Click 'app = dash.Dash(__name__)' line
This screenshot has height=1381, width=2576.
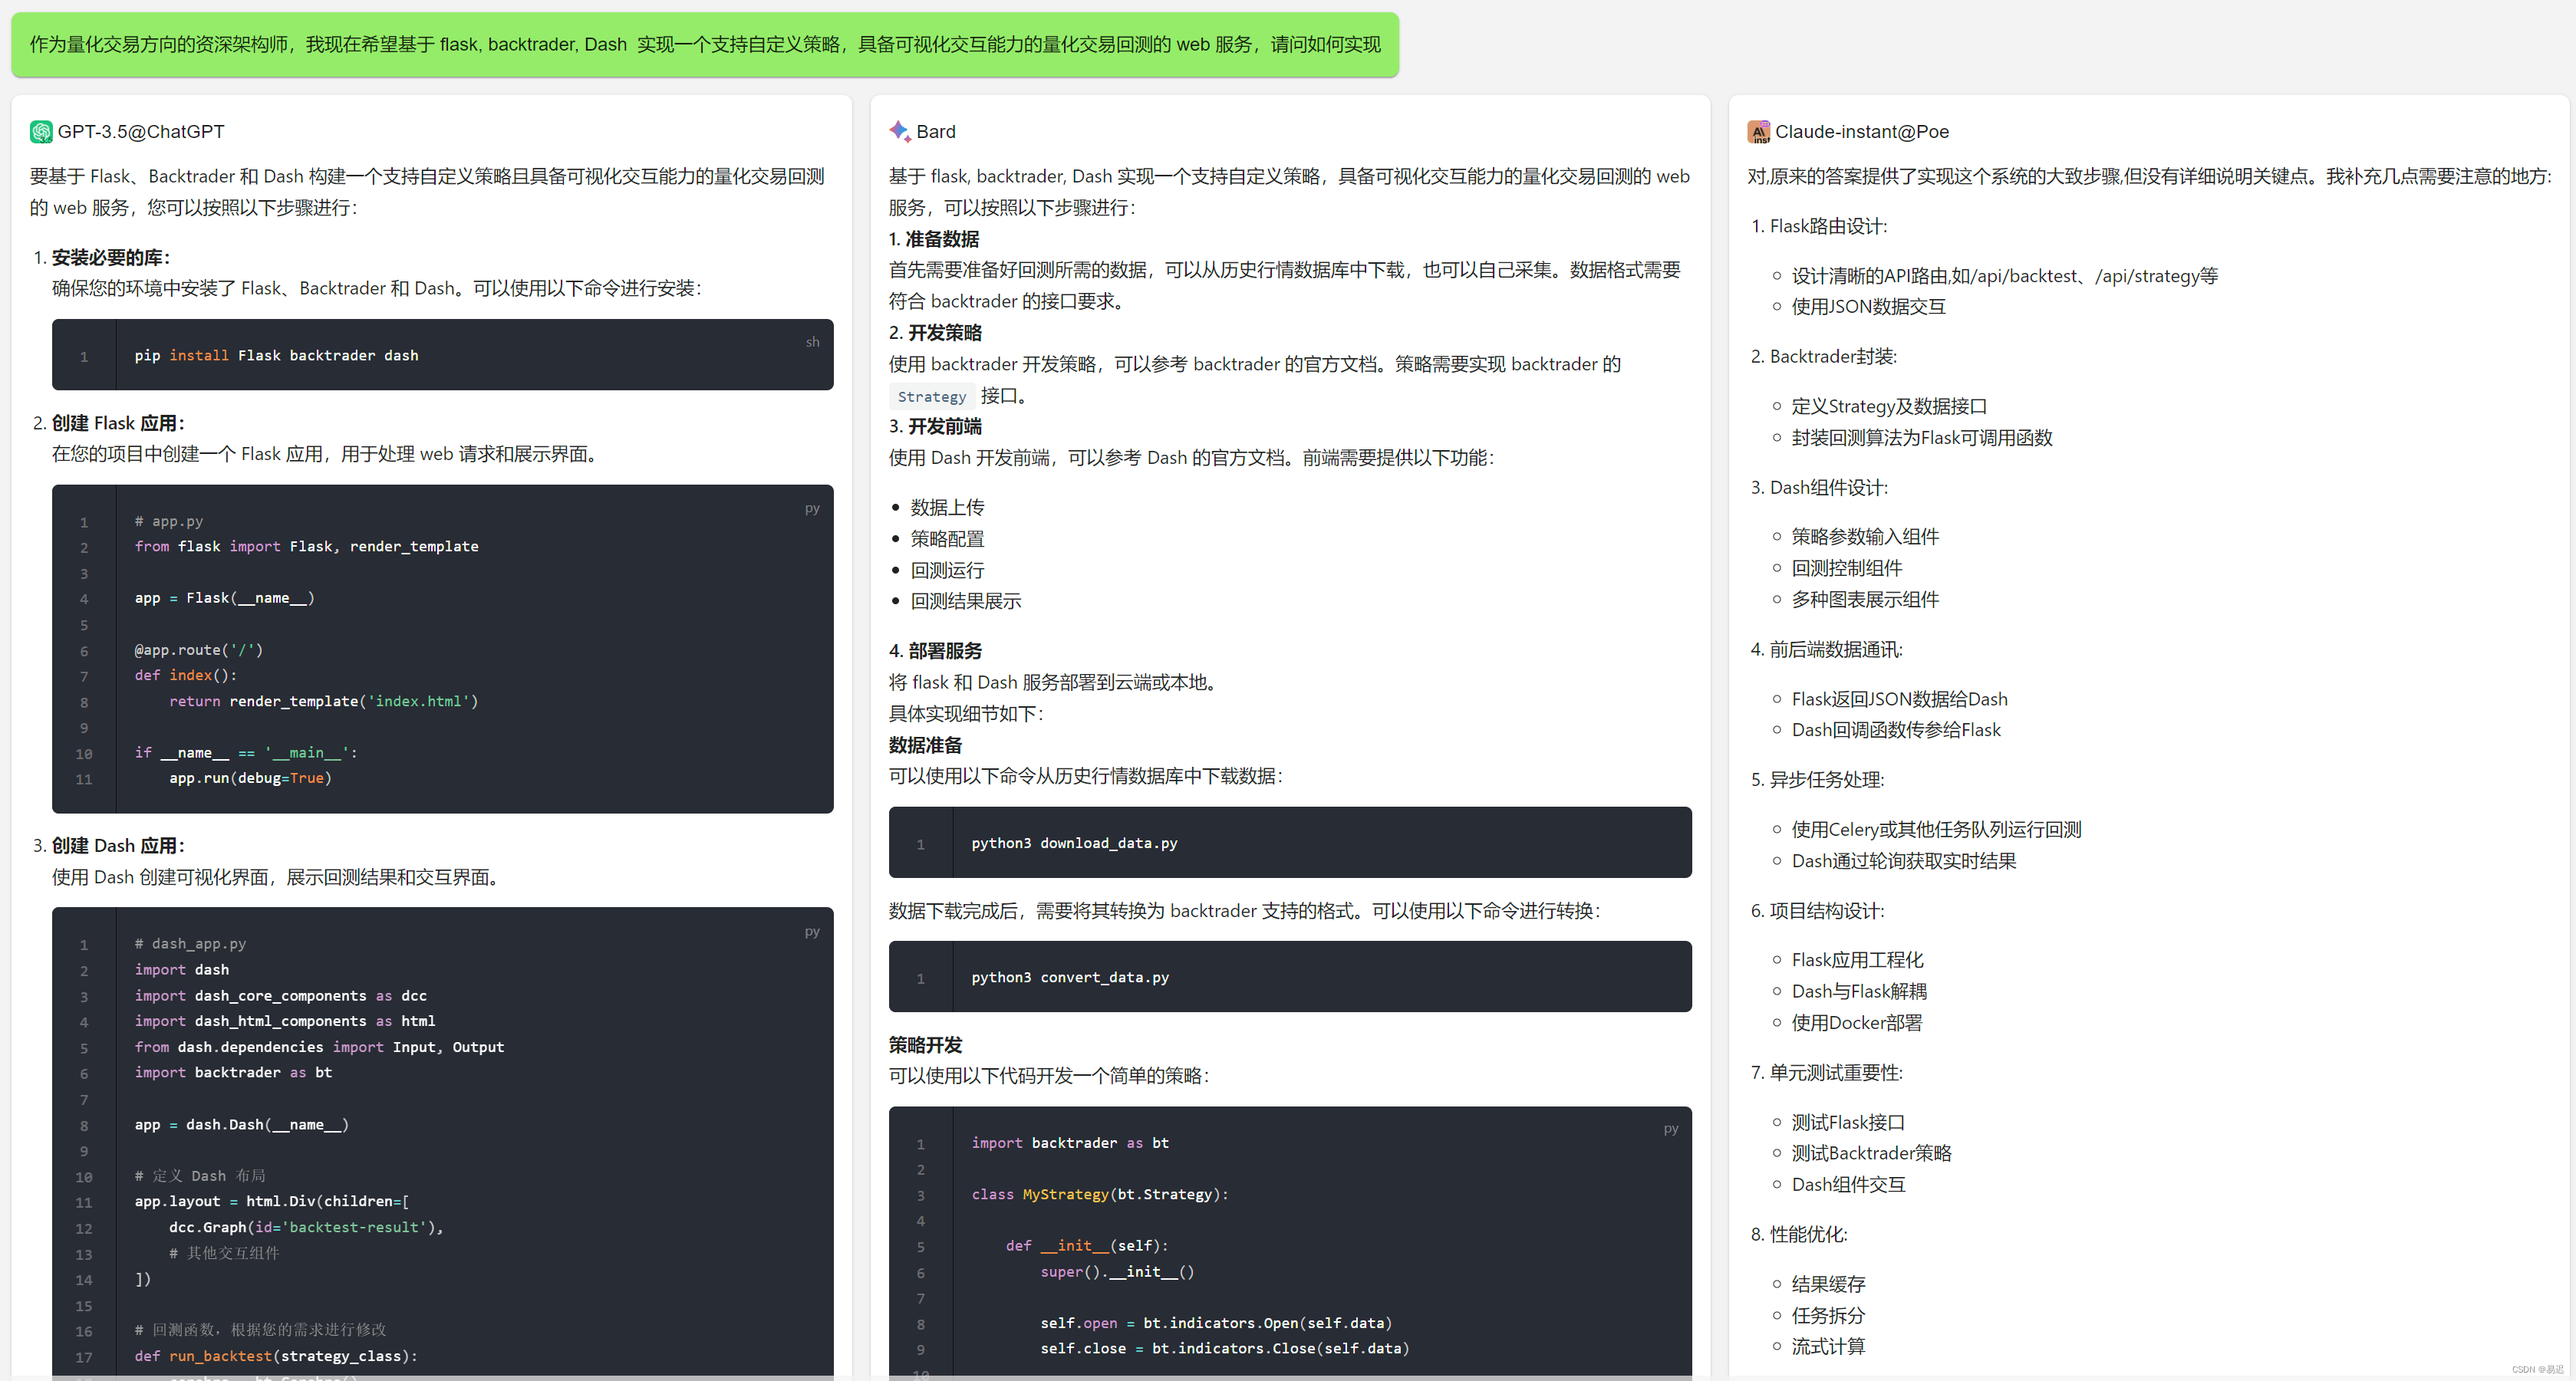point(242,1125)
